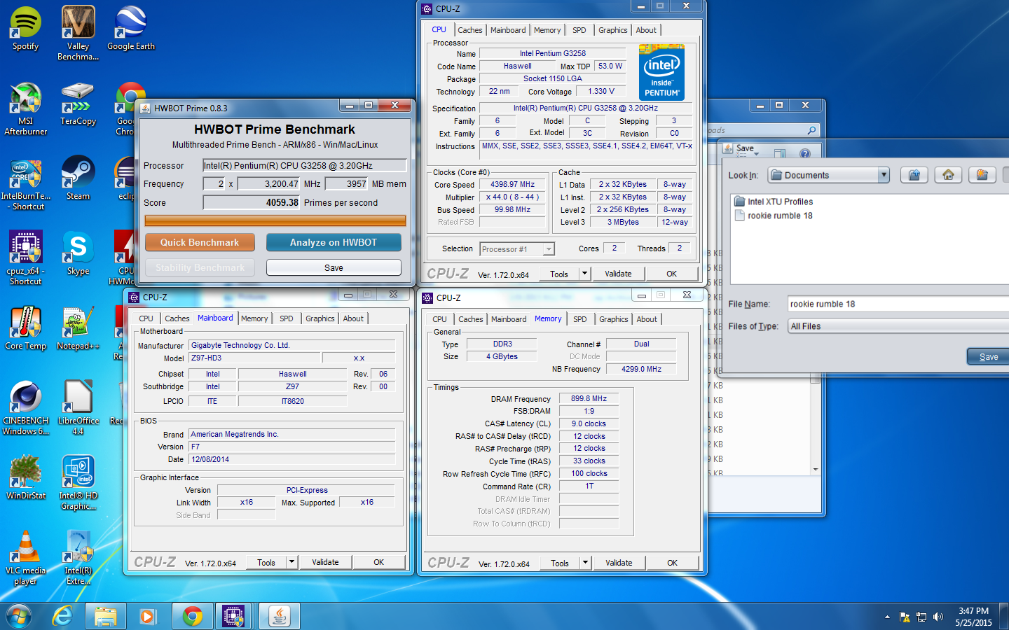Open the IntelBurnTest shortcut icon
This screenshot has height=630, width=1009.
coord(25,184)
